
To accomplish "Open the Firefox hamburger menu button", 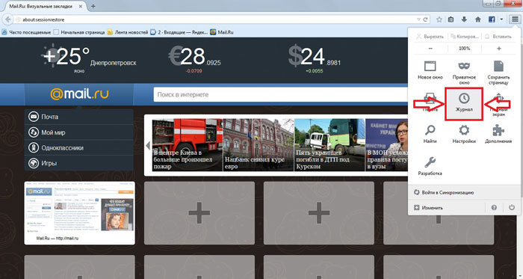I will click(x=515, y=19).
